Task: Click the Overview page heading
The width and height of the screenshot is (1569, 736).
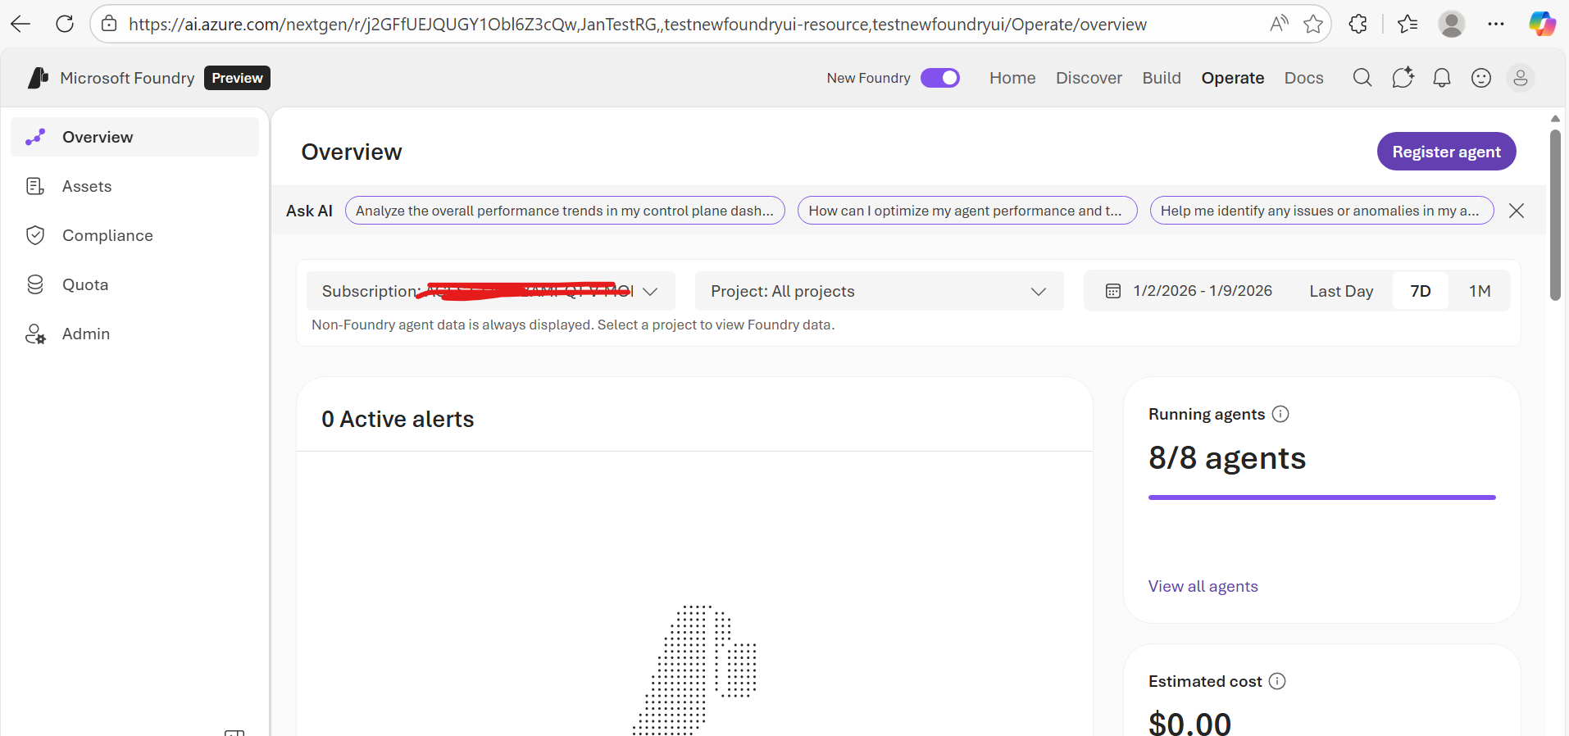Action: click(x=352, y=152)
